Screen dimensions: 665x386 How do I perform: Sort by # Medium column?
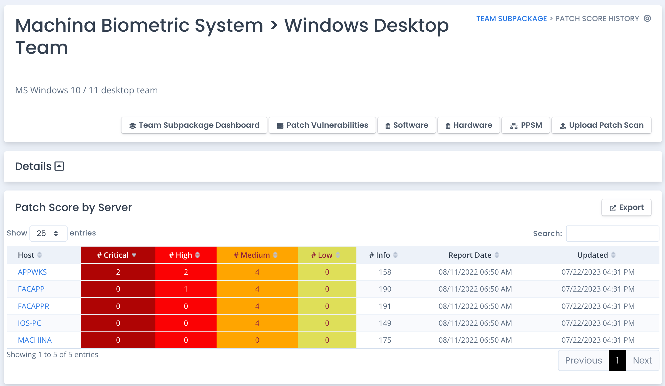point(257,255)
